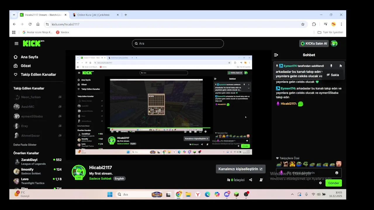The image size is (374, 210).
Task: Click Eymen174 username in chat
Action: (288, 88)
